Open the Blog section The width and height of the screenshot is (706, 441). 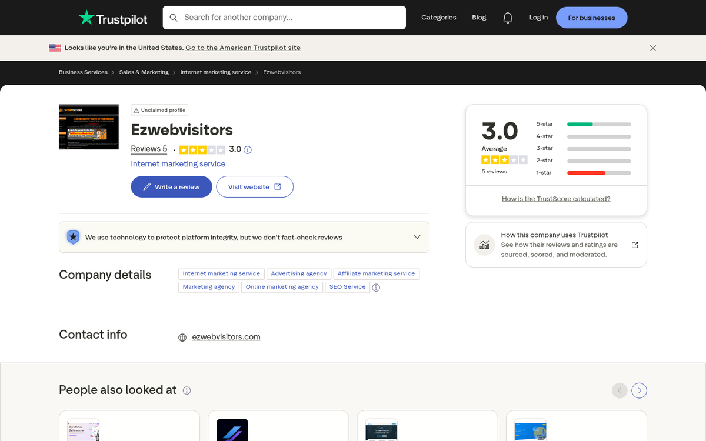pyautogui.click(x=478, y=18)
